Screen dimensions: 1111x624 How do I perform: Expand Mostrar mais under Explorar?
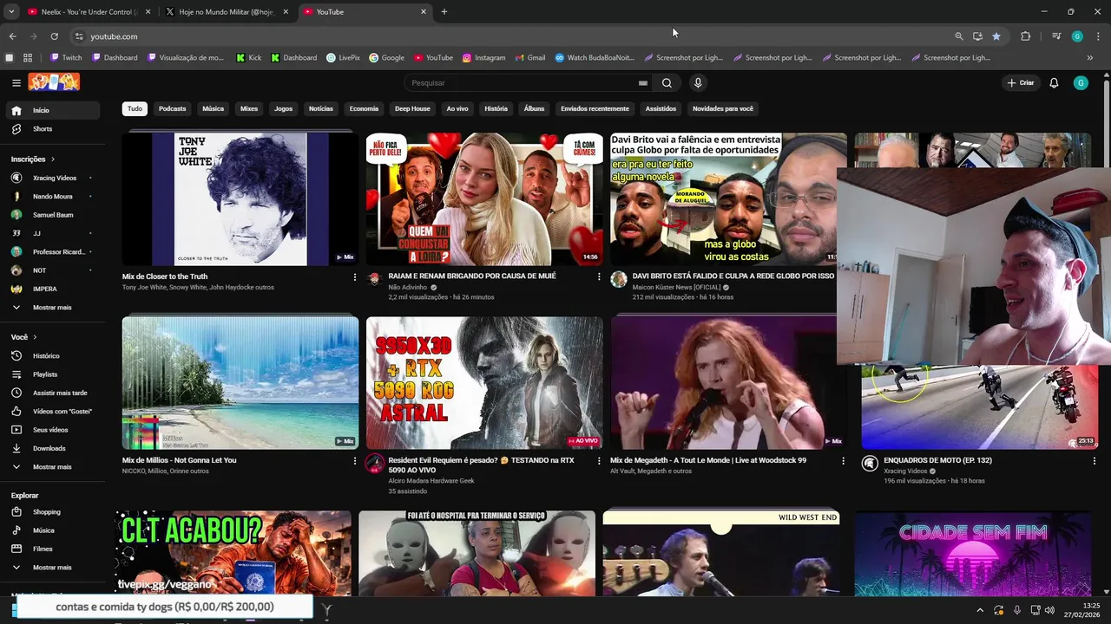coord(55,568)
